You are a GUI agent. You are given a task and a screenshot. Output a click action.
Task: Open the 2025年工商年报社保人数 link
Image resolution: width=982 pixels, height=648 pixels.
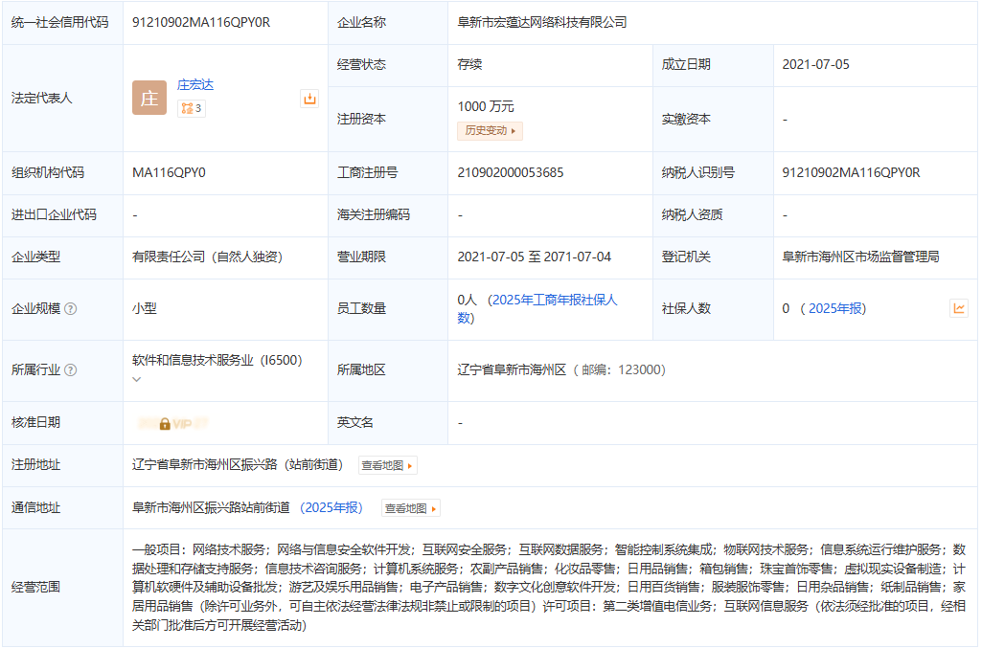[x=537, y=308]
